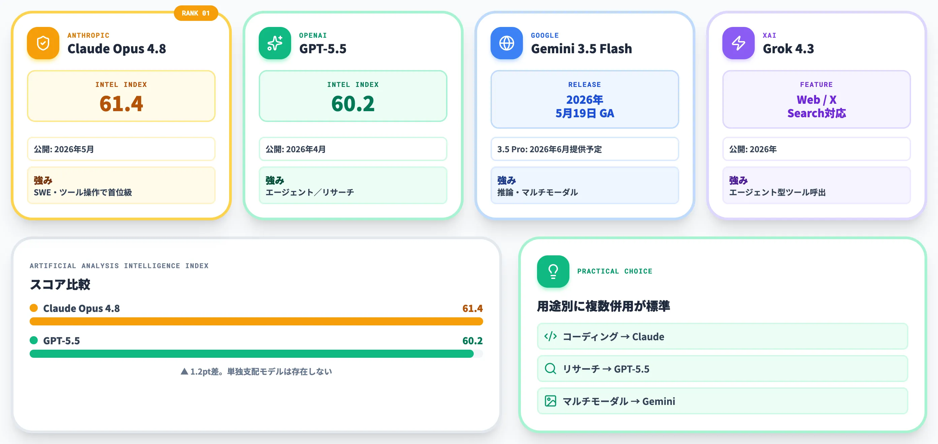The image size is (938, 444).
Task: Click the 61.4 Intel Index value box
Action: pos(121,96)
